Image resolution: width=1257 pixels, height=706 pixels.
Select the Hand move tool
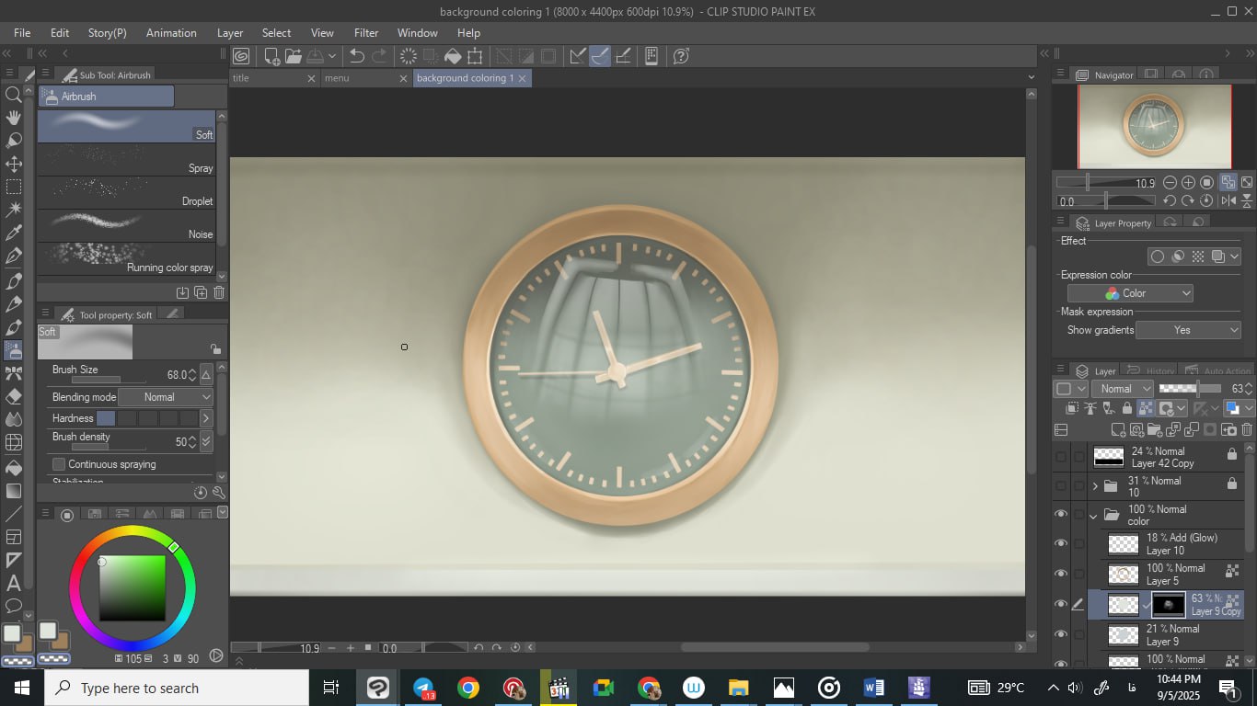pyautogui.click(x=14, y=118)
